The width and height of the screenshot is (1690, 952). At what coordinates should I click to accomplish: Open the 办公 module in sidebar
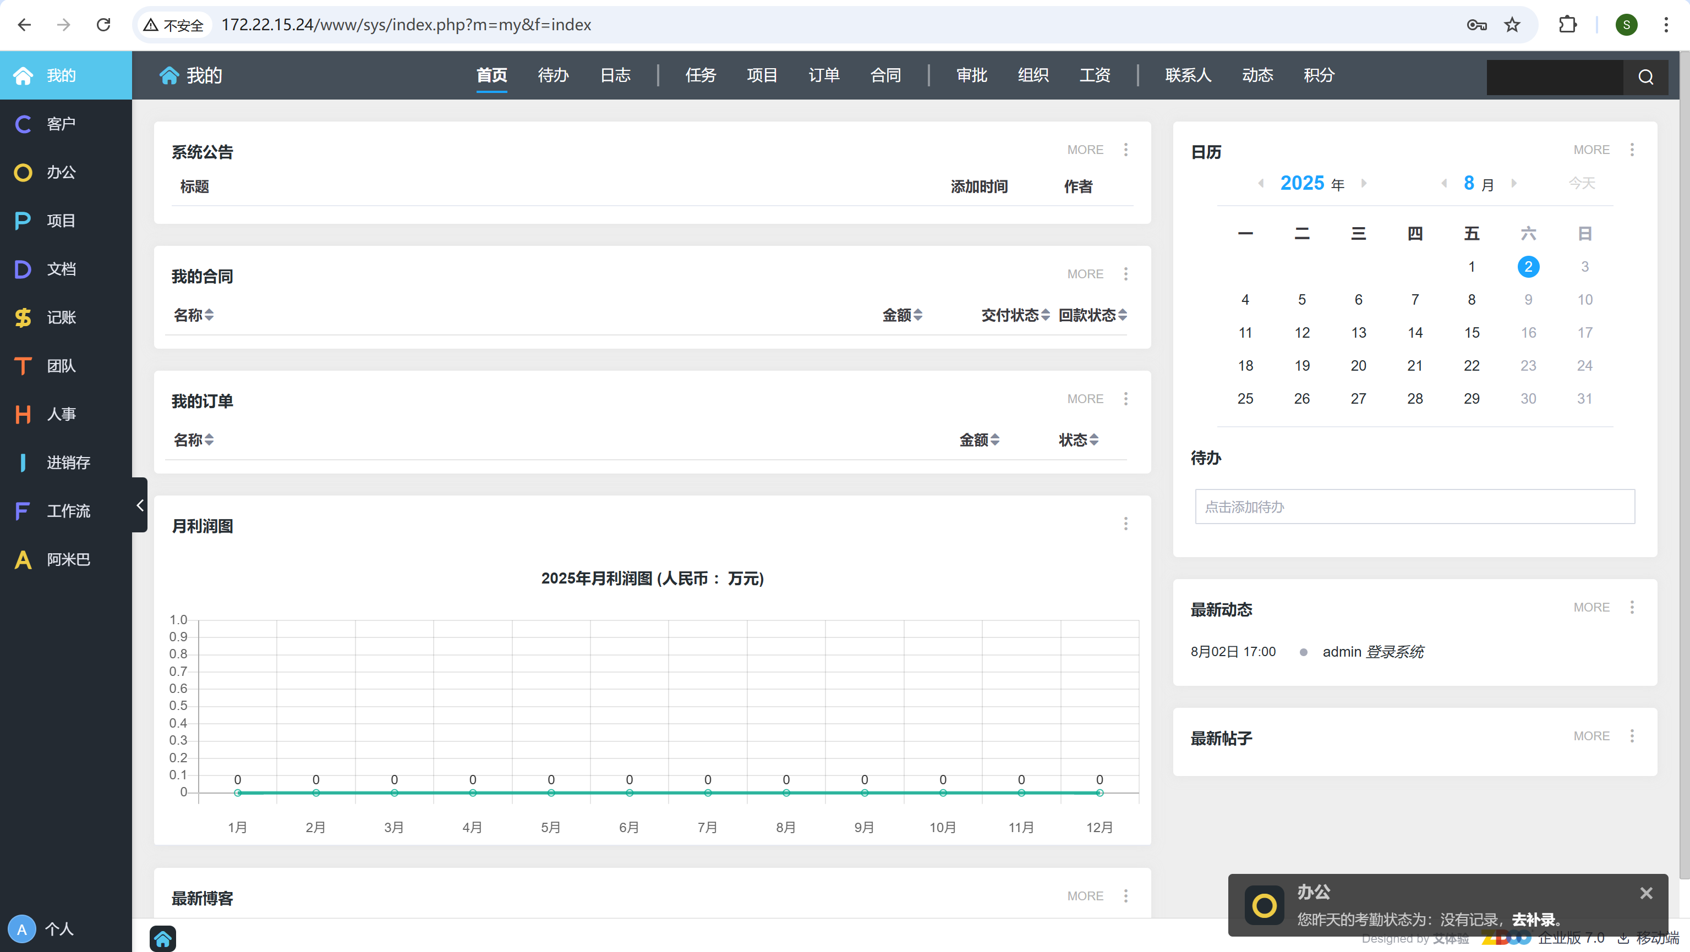pyautogui.click(x=65, y=173)
